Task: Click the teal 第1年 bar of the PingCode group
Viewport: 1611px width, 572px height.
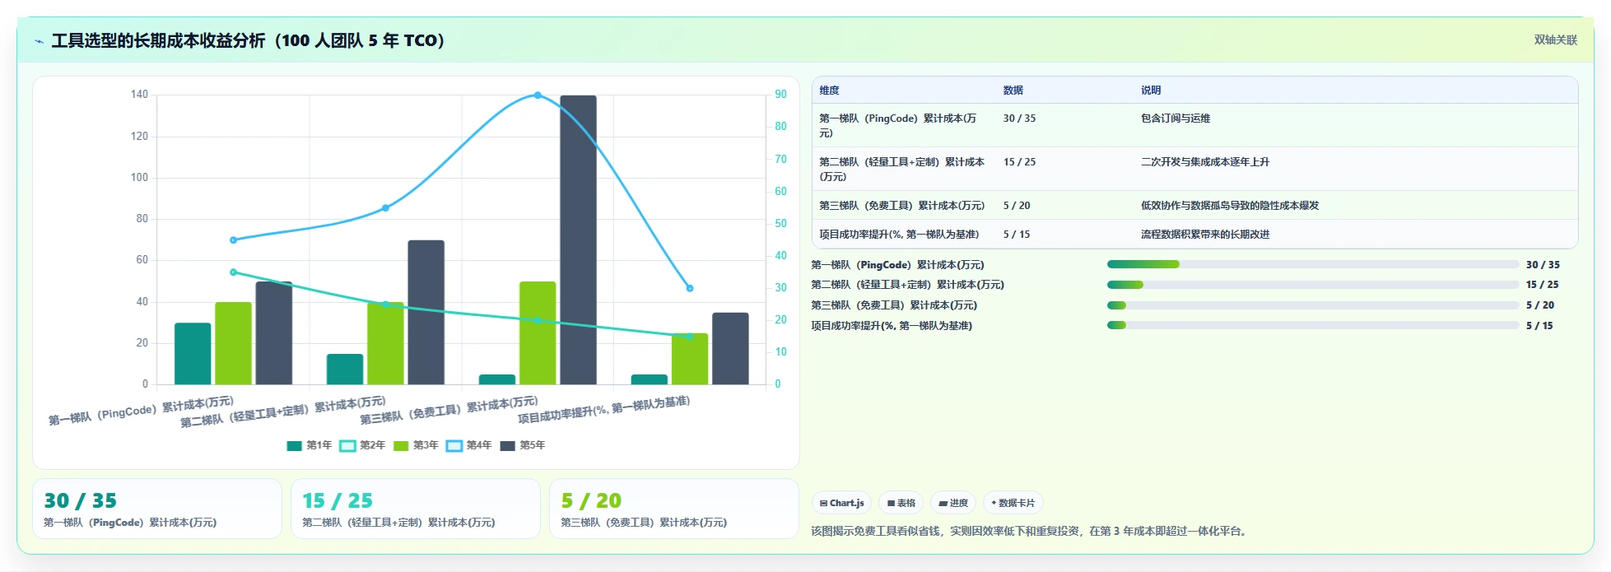Action: click(x=193, y=353)
